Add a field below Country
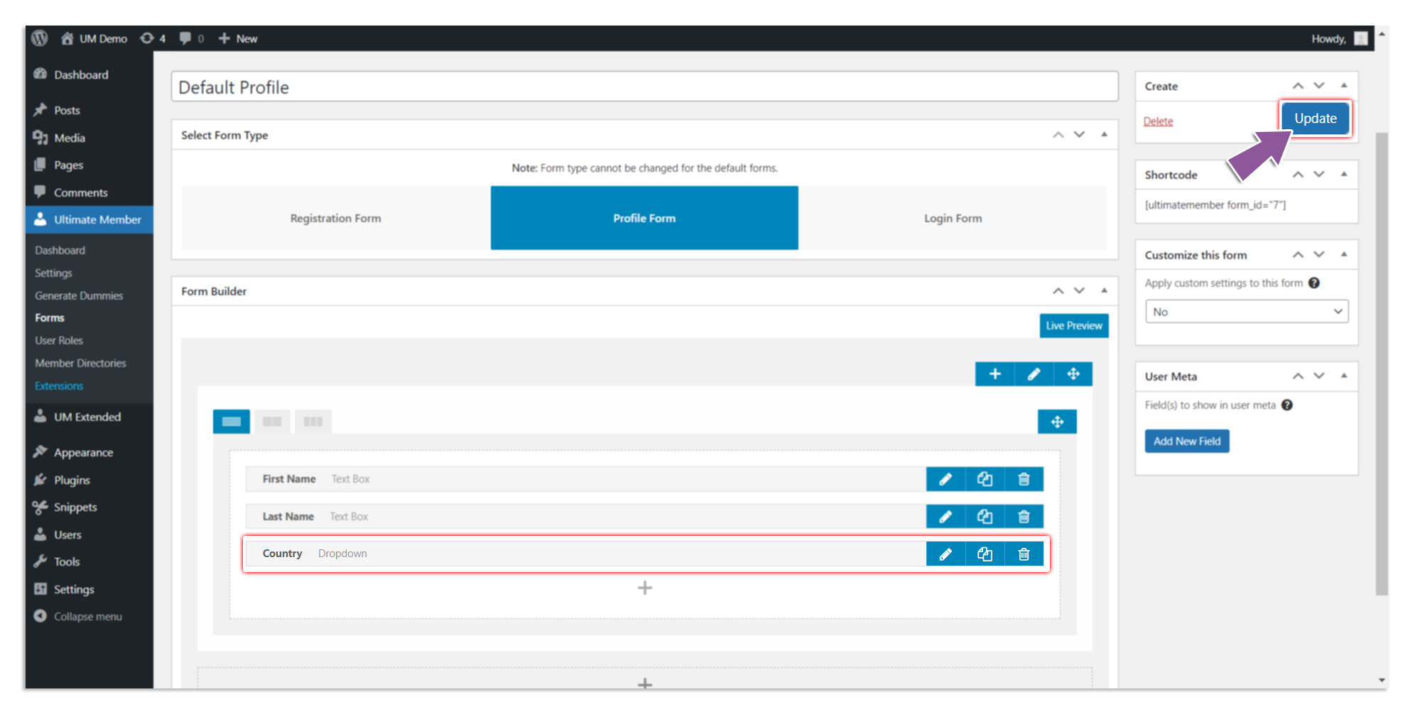This screenshot has height=714, width=1415. tap(644, 588)
